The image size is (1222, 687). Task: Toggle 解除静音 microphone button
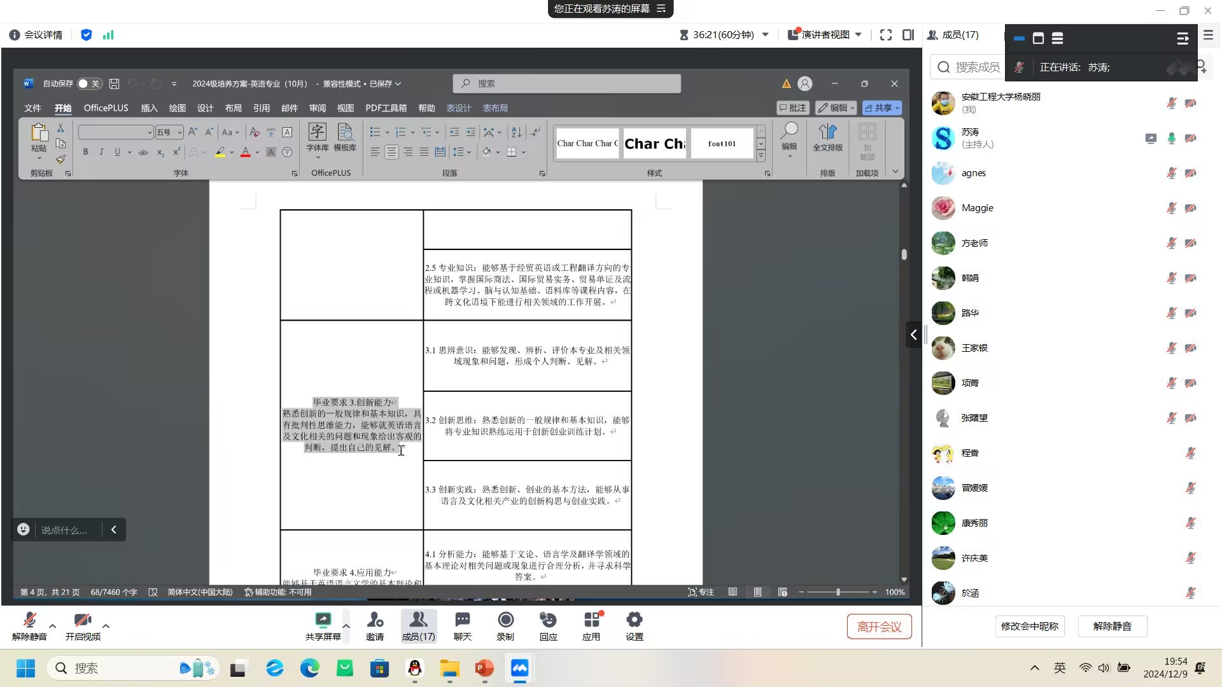29,627
